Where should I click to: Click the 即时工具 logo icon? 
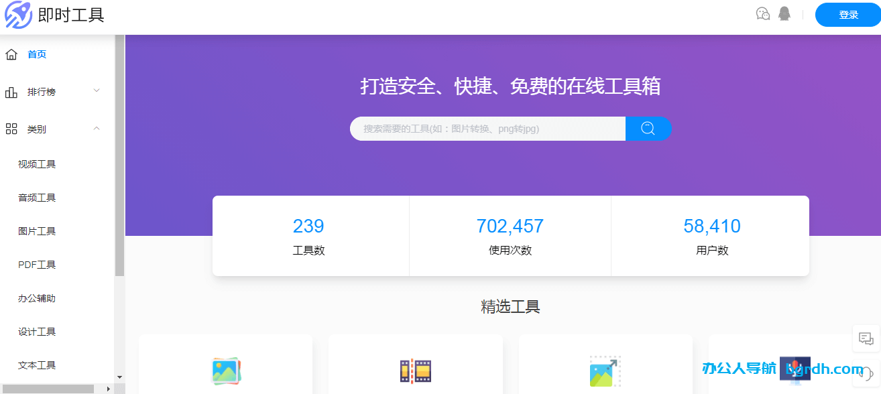pos(18,15)
